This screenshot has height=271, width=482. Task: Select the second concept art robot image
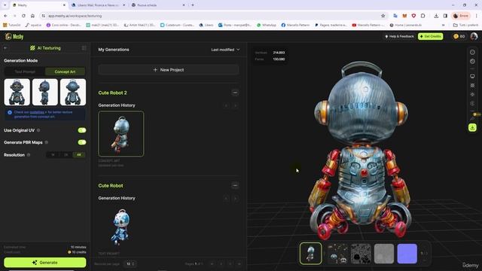45,92
